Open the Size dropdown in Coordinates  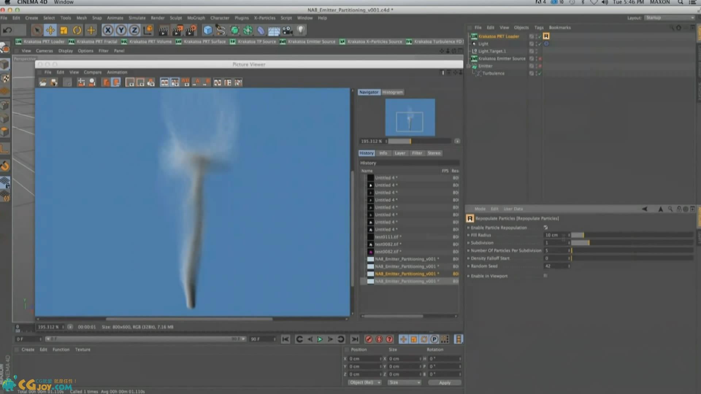tap(405, 382)
